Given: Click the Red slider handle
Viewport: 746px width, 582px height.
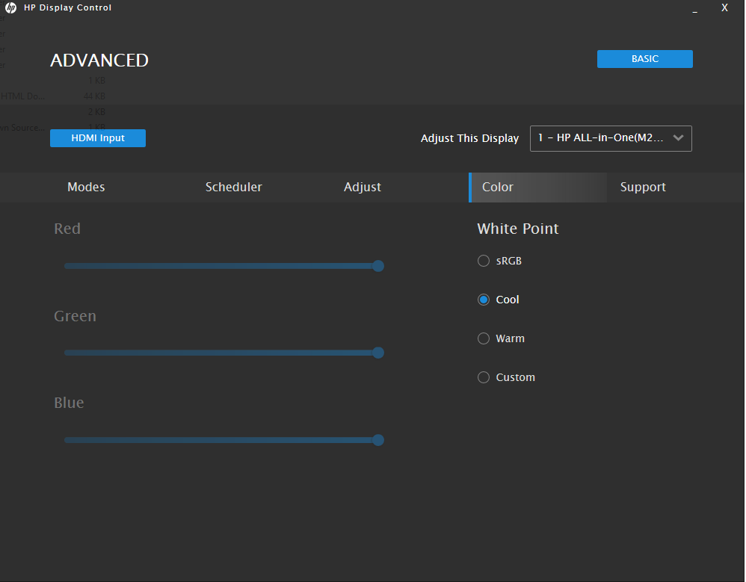Looking at the screenshot, I should click(x=378, y=266).
